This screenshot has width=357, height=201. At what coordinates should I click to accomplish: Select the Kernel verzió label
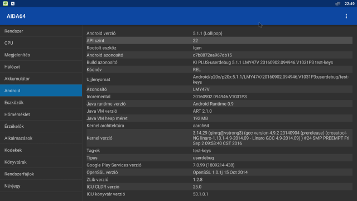click(99, 138)
